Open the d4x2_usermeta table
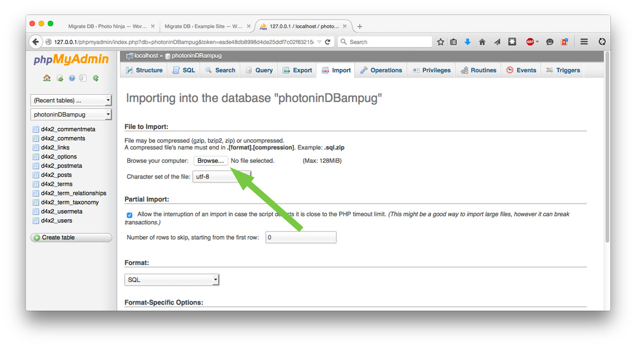 coord(62,211)
